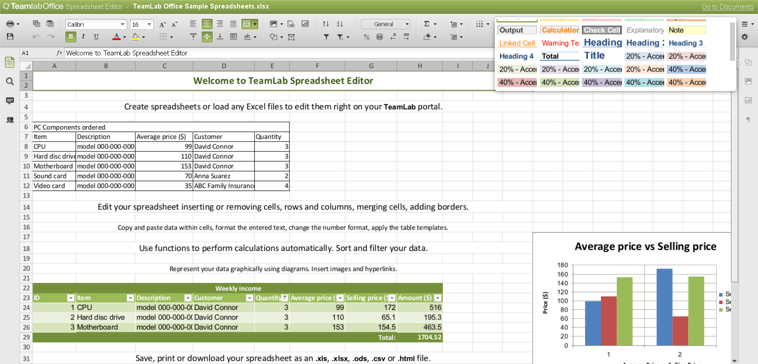Sort data ascending A to Z
Screen dimensions: 758x364
(326, 24)
